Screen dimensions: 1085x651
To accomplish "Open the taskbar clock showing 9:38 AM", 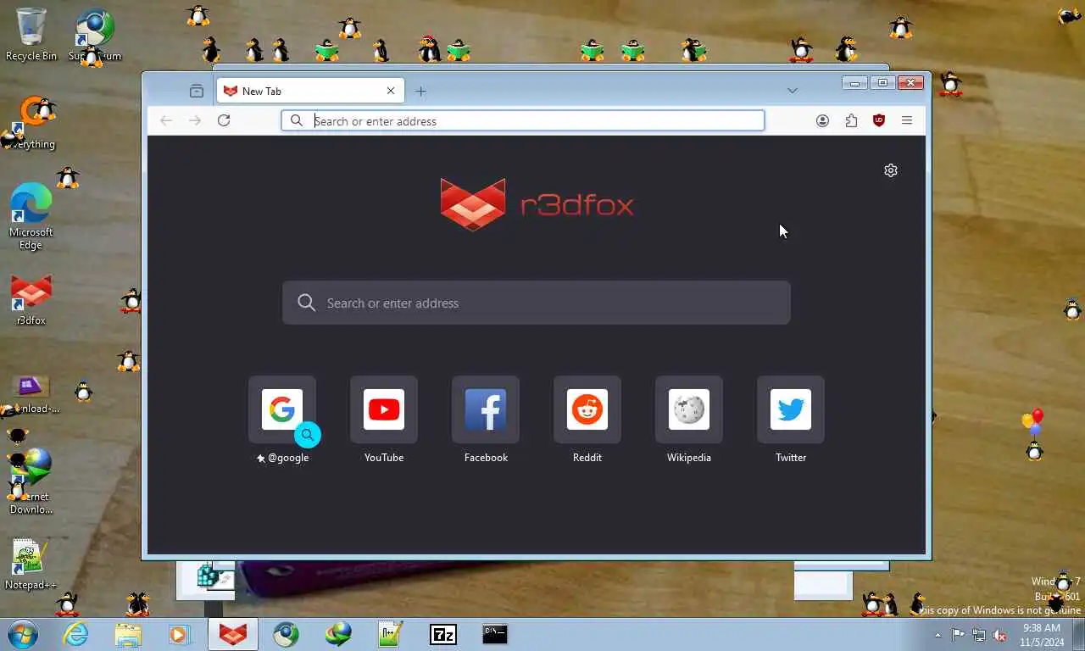I will (1042, 635).
